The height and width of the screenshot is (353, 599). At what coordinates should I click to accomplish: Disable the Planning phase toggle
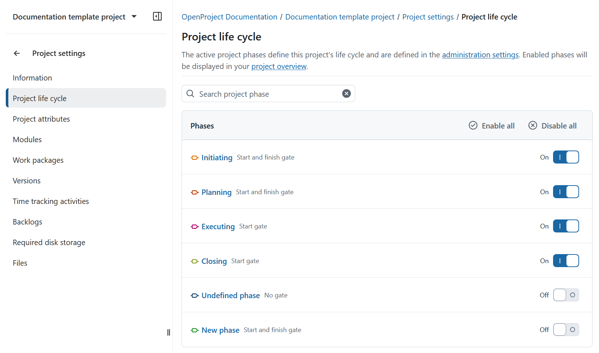pos(566,192)
